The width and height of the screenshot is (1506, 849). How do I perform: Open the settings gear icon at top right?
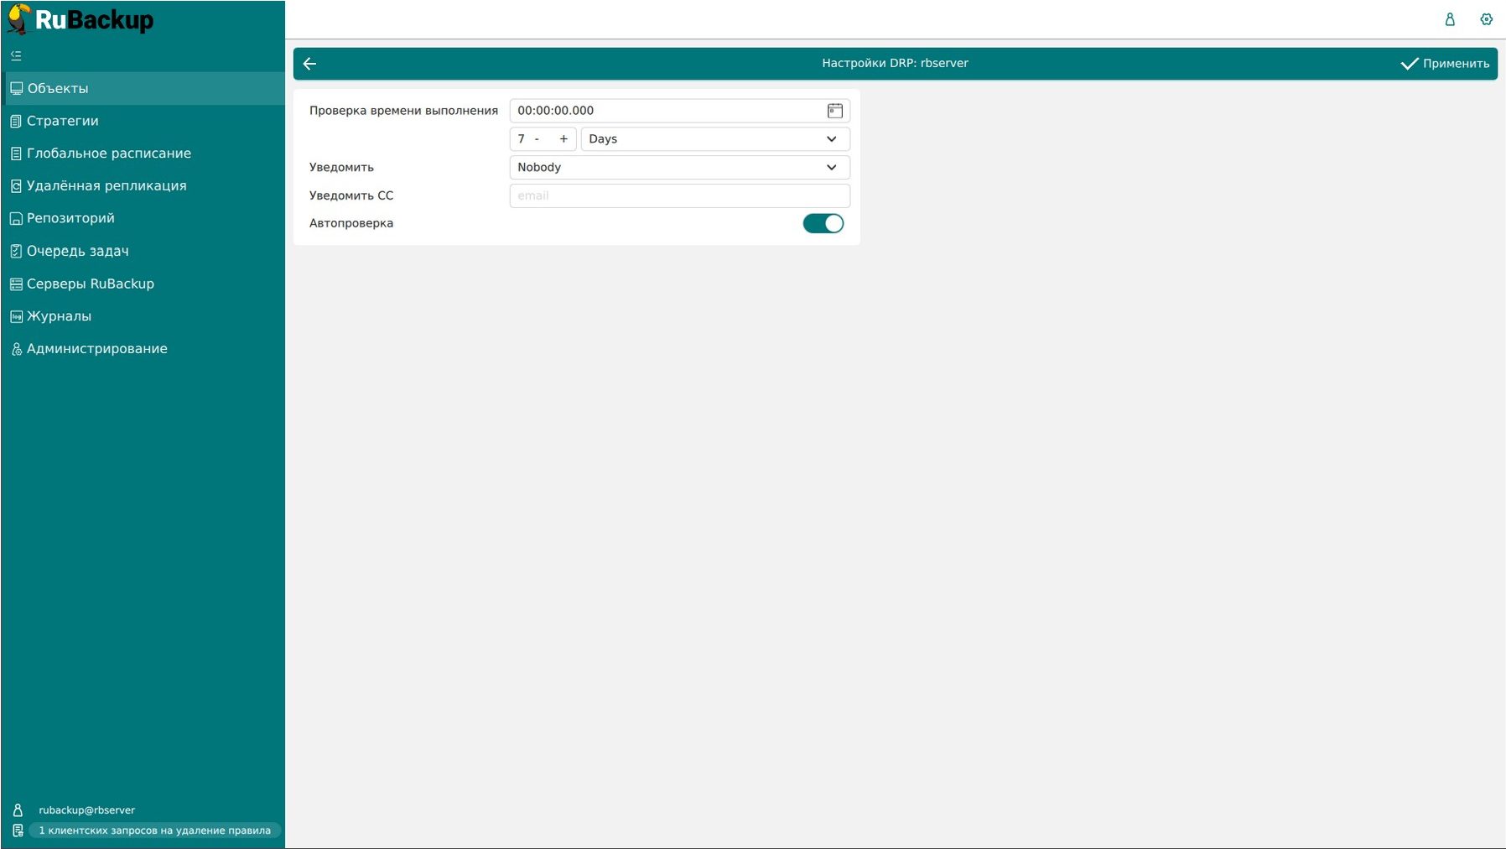tap(1486, 19)
